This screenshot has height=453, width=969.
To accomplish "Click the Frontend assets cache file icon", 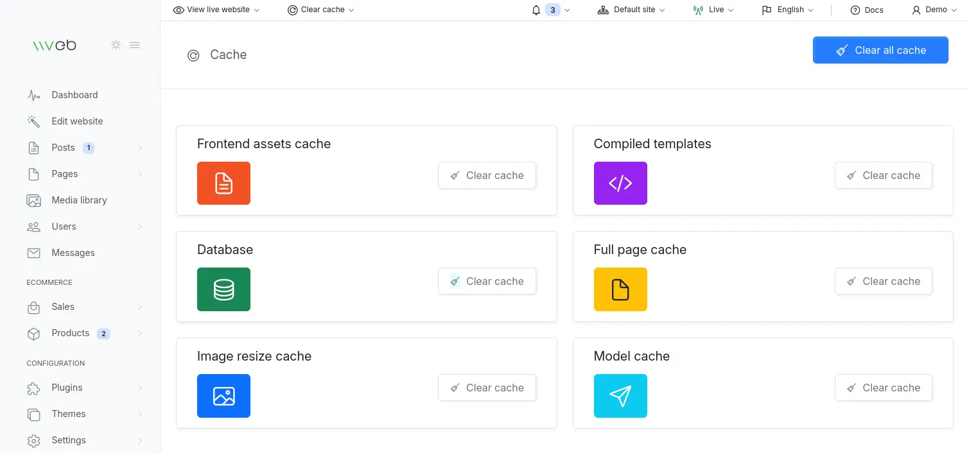I will point(223,183).
